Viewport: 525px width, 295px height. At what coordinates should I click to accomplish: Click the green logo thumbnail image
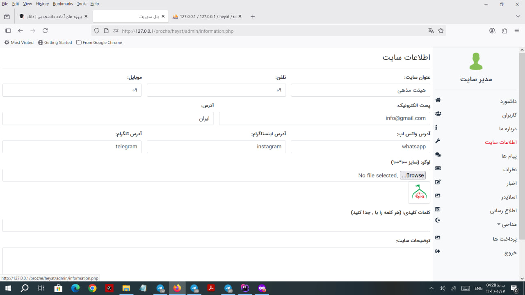coord(419,193)
